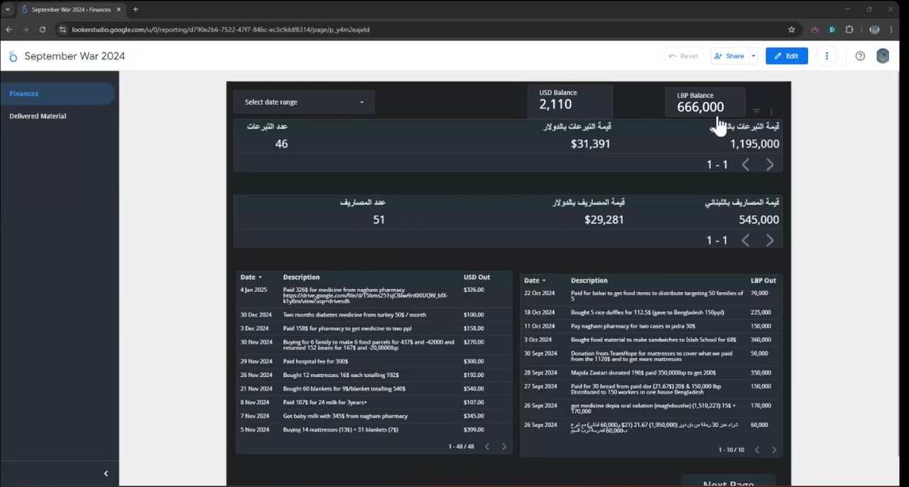909x487 pixels.
Task: Click the blue Edit button
Action: pos(786,56)
